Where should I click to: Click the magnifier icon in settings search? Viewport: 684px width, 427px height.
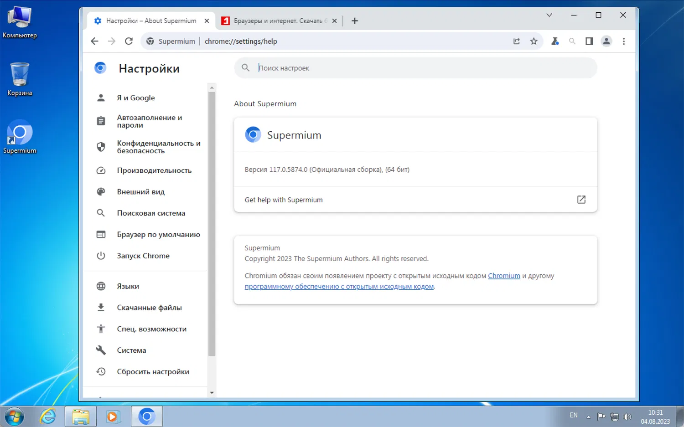pos(245,68)
